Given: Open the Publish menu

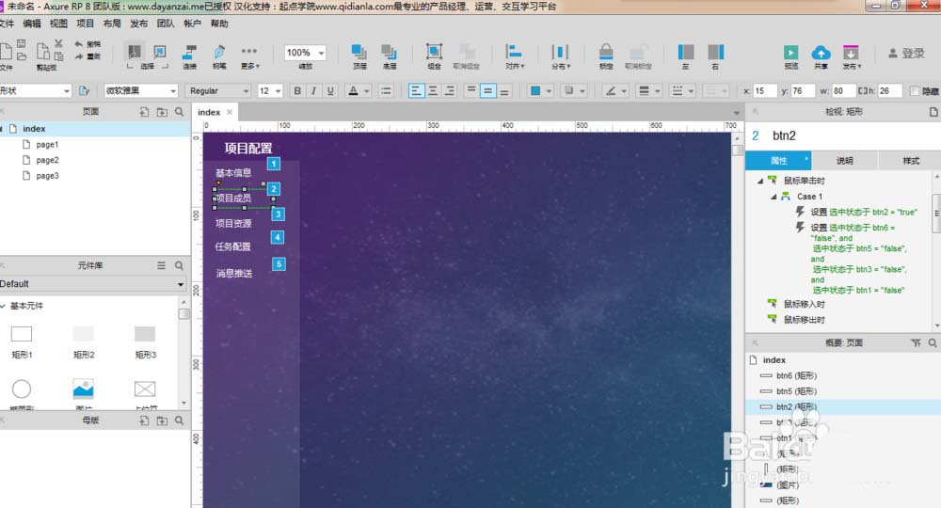Looking at the screenshot, I should 851,56.
